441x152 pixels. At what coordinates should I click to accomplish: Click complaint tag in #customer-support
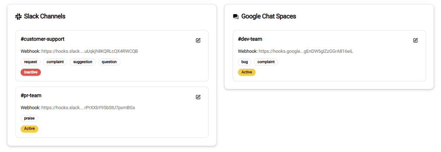tap(55, 62)
